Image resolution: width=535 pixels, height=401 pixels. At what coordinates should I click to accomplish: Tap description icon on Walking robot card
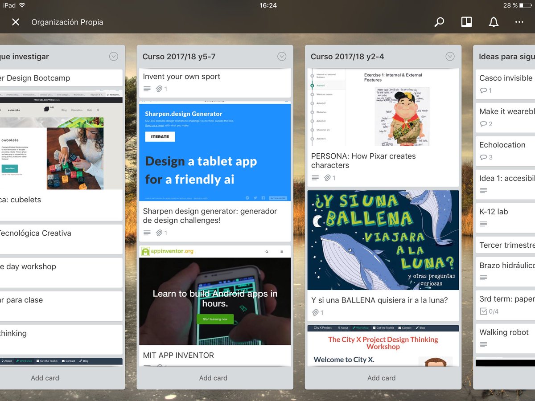pyautogui.click(x=483, y=345)
